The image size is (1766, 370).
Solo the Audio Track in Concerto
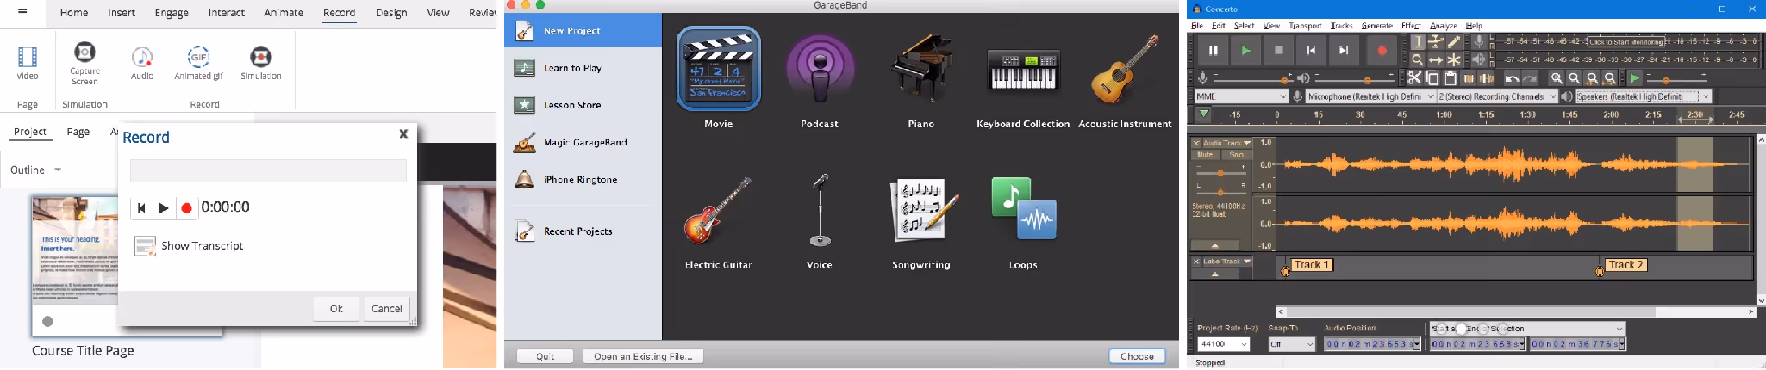click(1237, 155)
